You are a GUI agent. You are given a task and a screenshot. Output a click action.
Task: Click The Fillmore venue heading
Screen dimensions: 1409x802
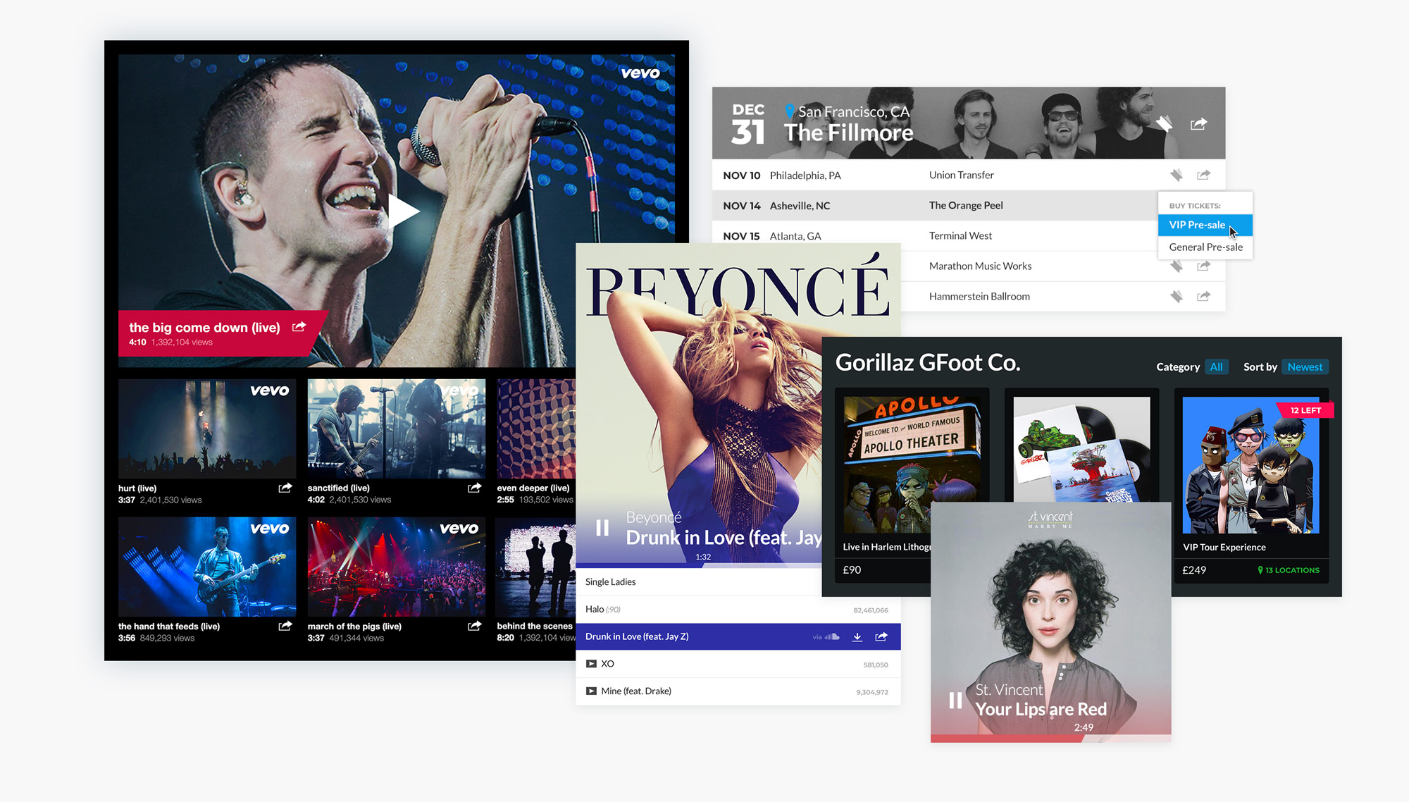click(849, 132)
